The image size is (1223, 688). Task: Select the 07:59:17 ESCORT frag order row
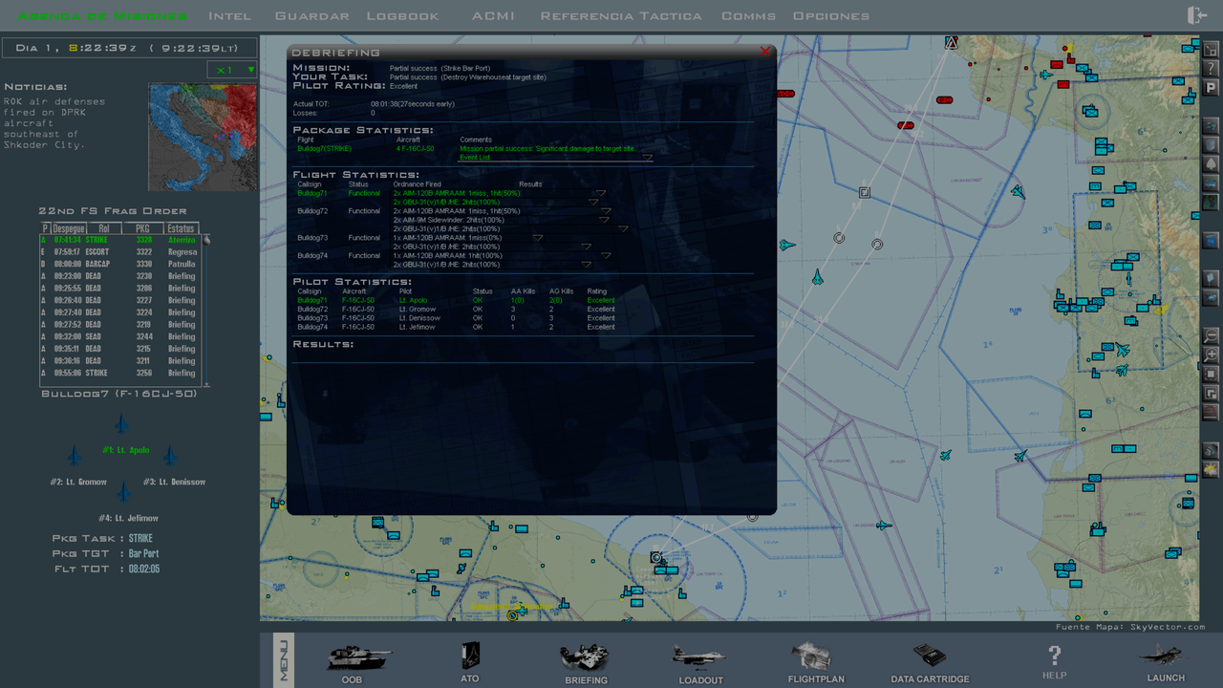[x=119, y=252]
